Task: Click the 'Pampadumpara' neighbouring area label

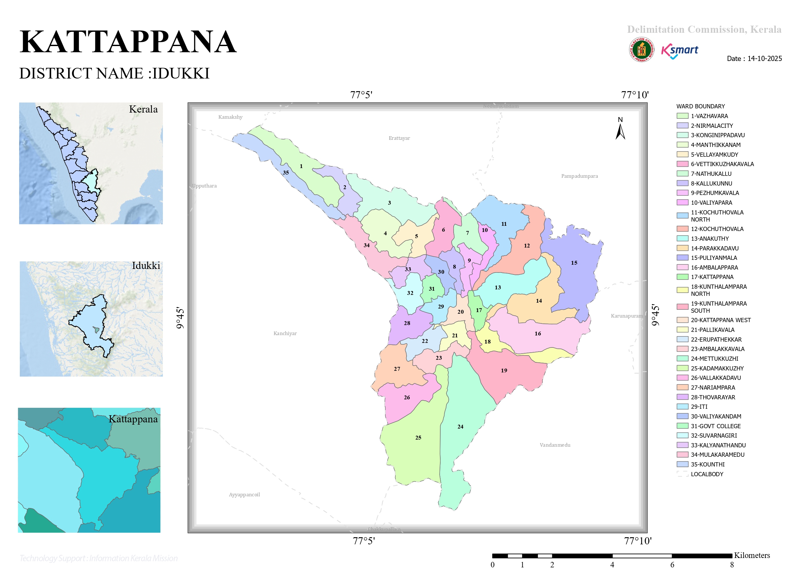Action: tap(579, 176)
